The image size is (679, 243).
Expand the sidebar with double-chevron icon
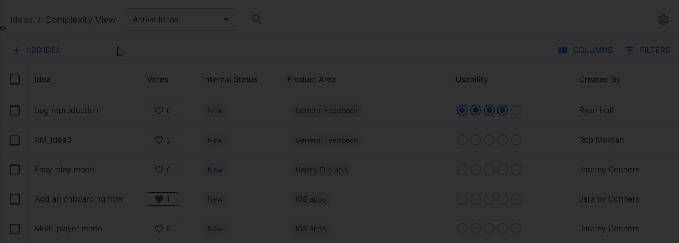pyautogui.click(x=3, y=28)
